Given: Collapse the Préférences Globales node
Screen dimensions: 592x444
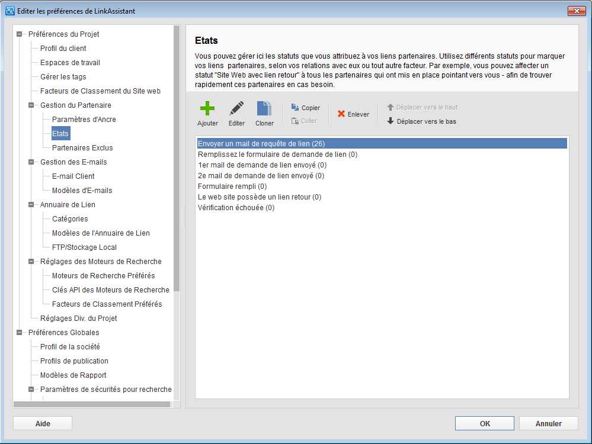Looking at the screenshot, I should click(19, 332).
